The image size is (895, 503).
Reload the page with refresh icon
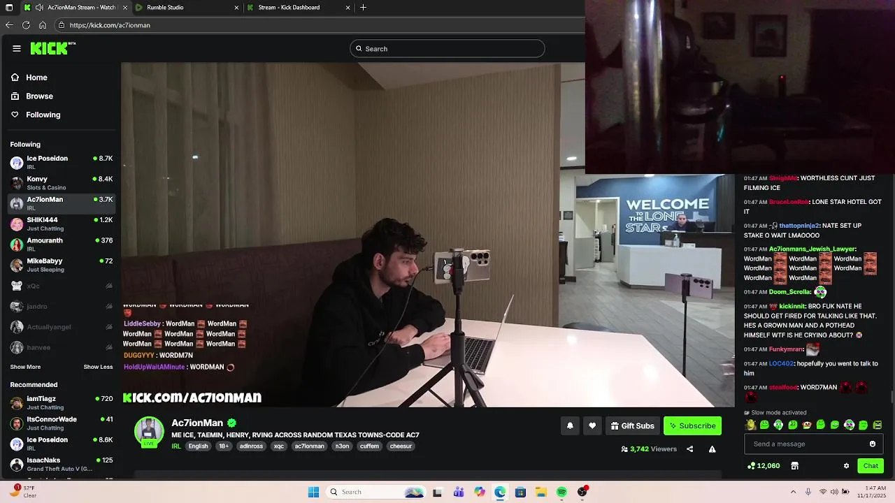26,25
